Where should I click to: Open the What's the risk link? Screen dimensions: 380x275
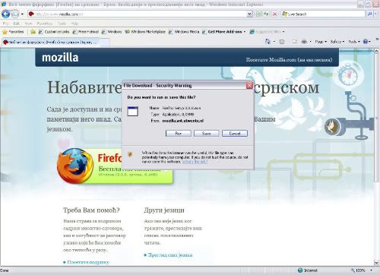point(195,162)
